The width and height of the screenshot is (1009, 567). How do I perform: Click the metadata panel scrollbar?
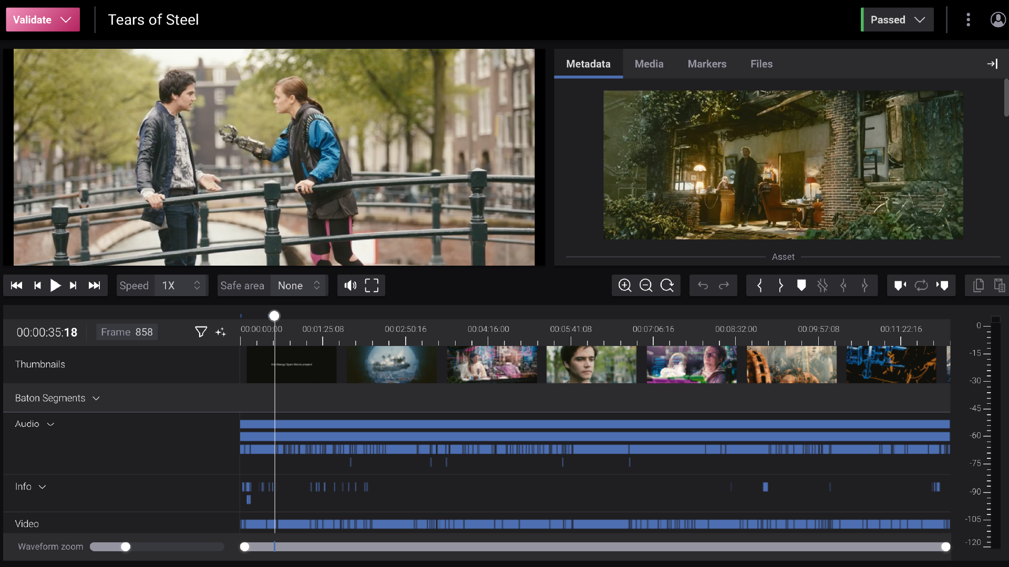pyautogui.click(x=1006, y=98)
